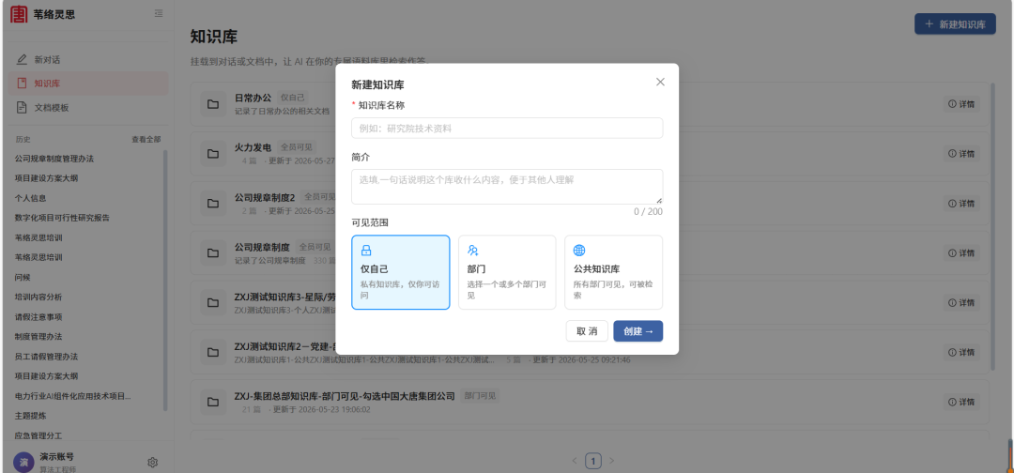Choose 公共知识库 visibility option

(614, 272)
